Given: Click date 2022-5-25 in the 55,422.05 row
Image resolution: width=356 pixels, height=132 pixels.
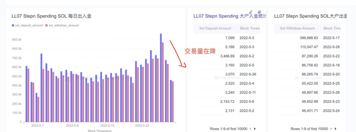Looking at the screenshot, I should [331, 83].
